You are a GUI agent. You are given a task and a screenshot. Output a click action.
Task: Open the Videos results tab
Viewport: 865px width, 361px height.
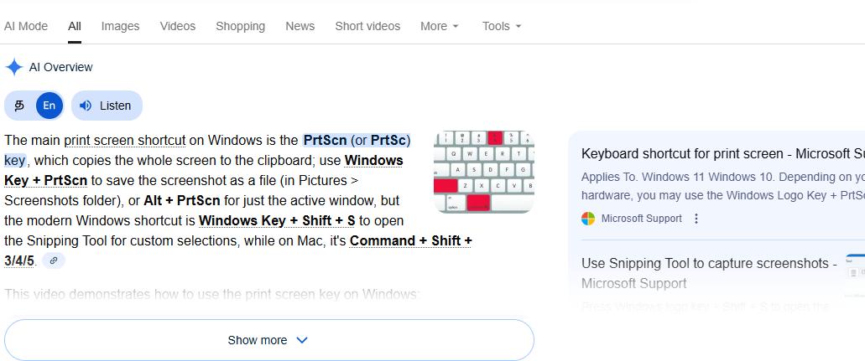(177, 26)
